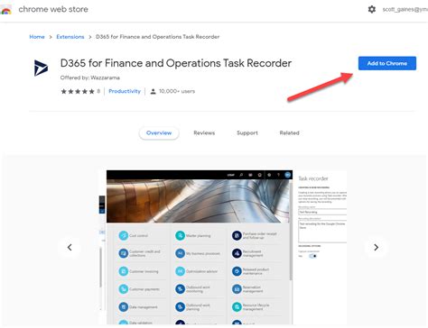Click the Cost control tile icon
The width and height of the screenshot is (428, 328).
click(x=124, y=235)
